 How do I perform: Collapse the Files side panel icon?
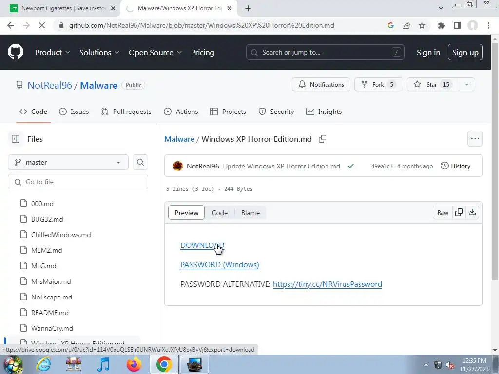[x=16, y=139]
